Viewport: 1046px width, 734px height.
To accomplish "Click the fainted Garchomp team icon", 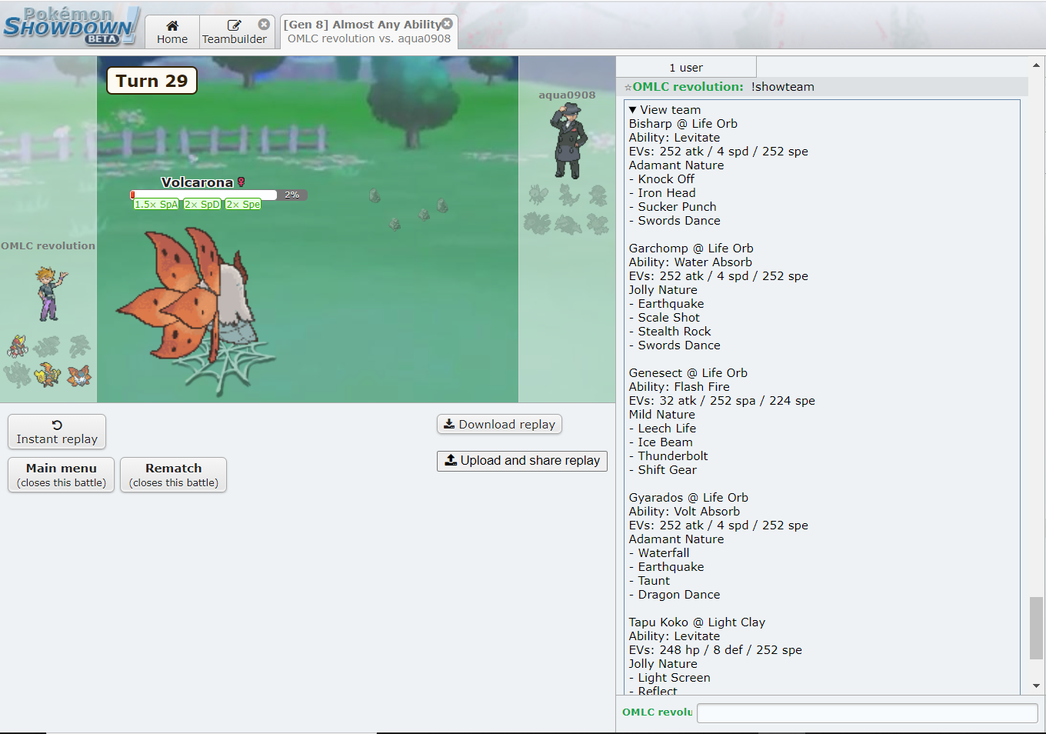I will [x=48, y=347].
